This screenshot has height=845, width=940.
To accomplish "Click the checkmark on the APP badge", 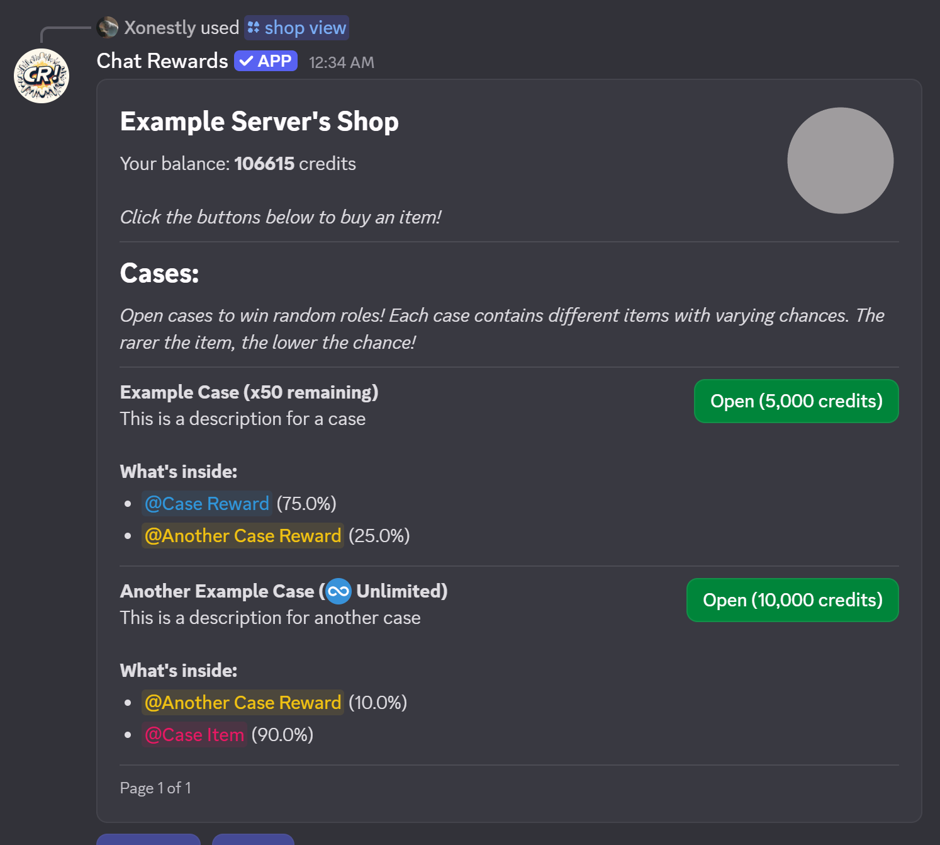I will (246, 60).
